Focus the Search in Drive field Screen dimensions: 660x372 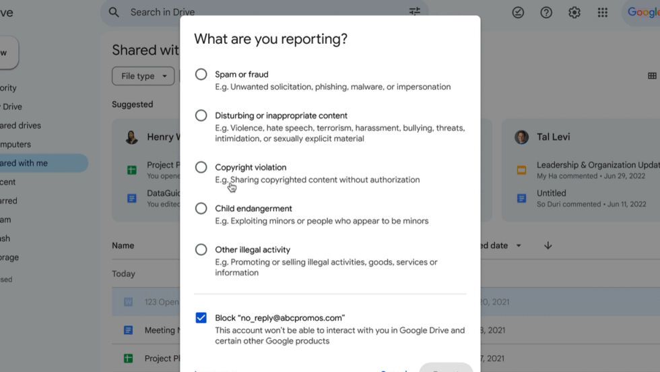264,12
